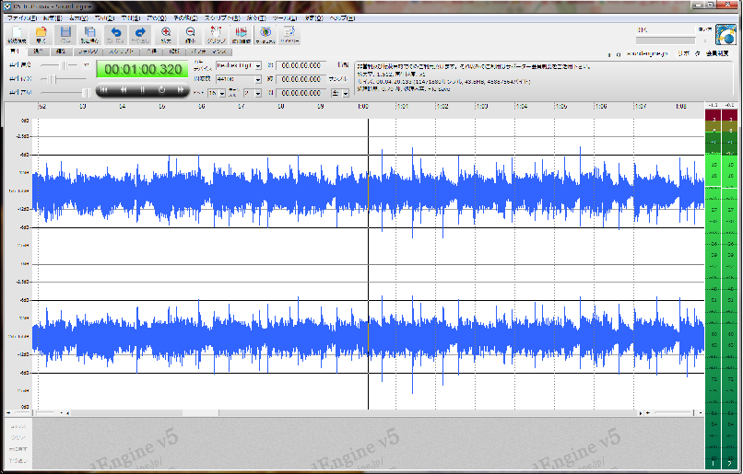Click the selection end time field
Viewport: 743px width, 474px height.
click(301, 79)
